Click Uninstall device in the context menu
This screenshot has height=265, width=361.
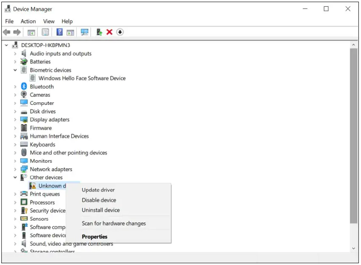click(101, 210)
